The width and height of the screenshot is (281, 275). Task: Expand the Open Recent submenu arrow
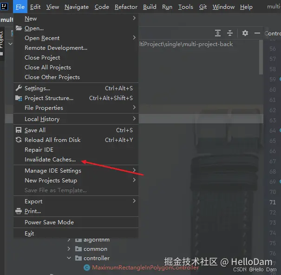[134, 38]
